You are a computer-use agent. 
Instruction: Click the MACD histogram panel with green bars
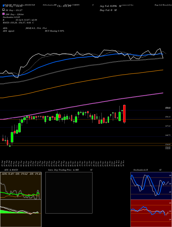21,213
